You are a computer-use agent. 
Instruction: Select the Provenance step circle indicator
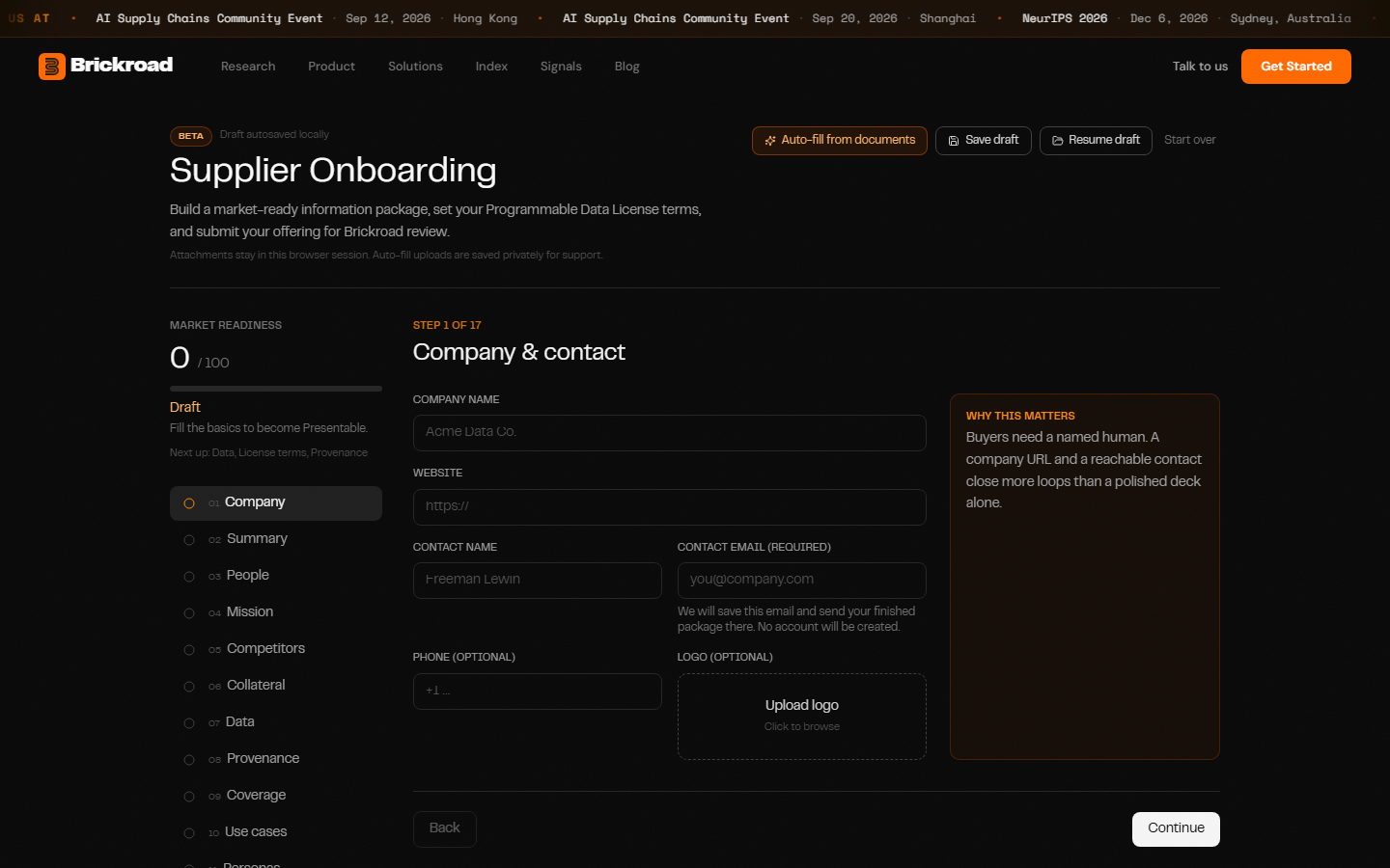189,760
